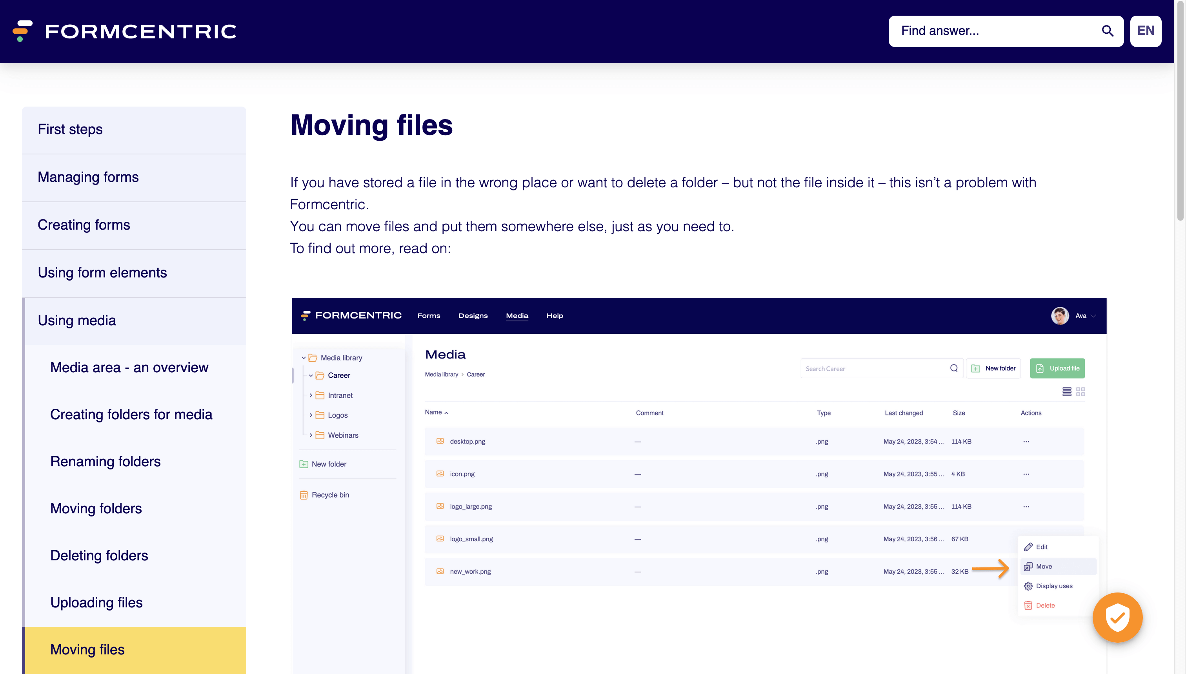Click the green Upload file button

[x=1057, y=368]
